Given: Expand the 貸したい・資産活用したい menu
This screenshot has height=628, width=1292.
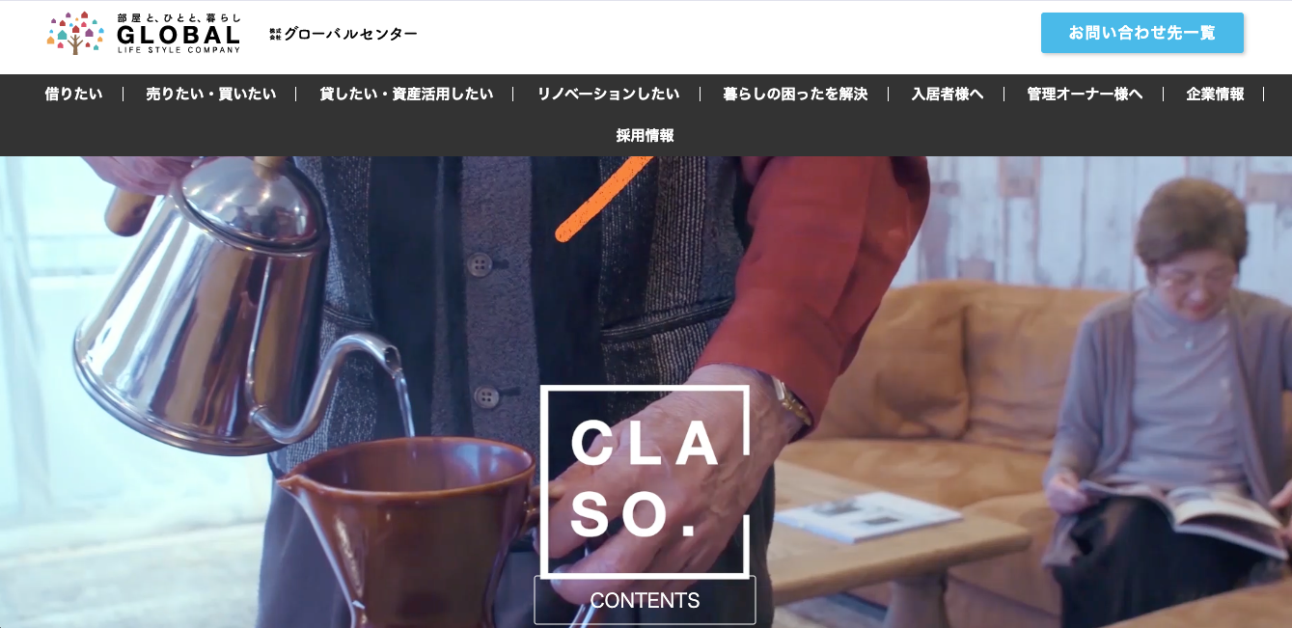Looking at the screenshot, I should (x=406, y=95).
